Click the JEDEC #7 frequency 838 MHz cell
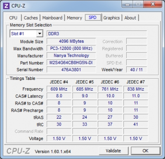Viewport: 165px width, 159px height. tap(136, 89)
